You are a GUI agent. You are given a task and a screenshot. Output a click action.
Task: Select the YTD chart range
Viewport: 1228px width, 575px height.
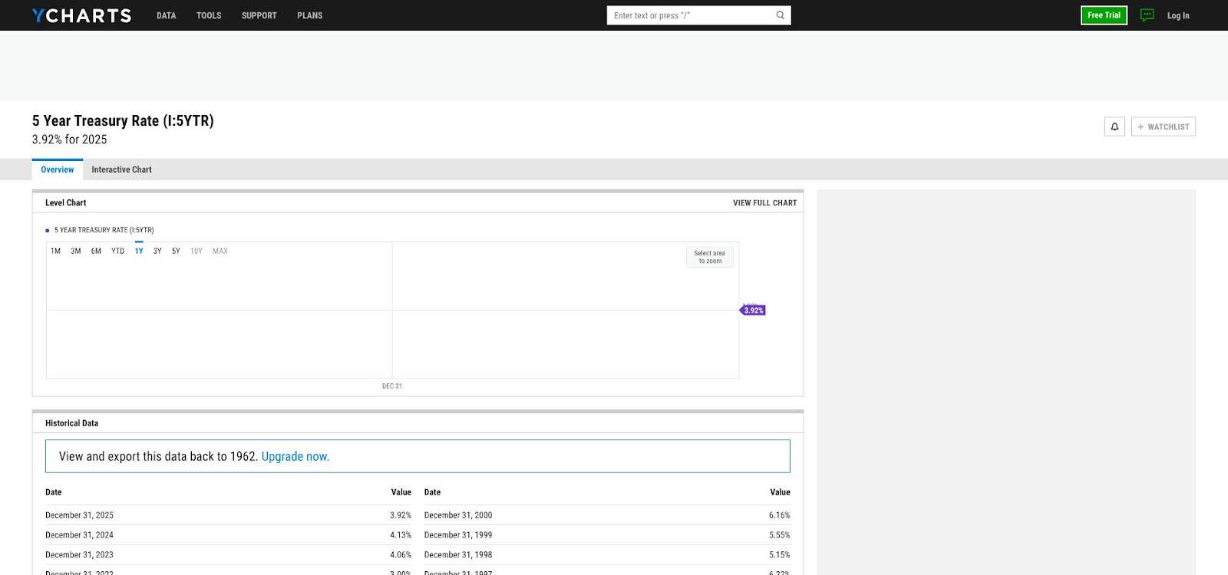pyautogui.click(x=117, y=251)
